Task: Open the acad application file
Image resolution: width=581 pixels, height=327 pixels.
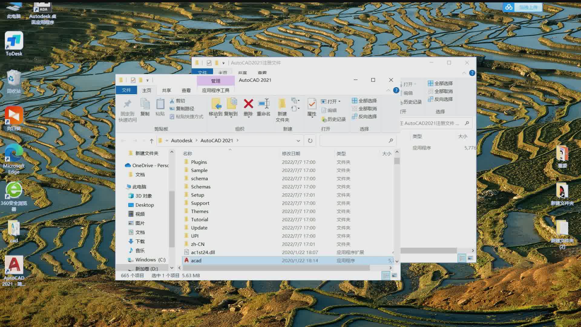Action: pos(196,260)
